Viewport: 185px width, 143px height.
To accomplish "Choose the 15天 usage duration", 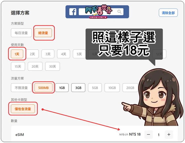I will click(x=18, y=66).
